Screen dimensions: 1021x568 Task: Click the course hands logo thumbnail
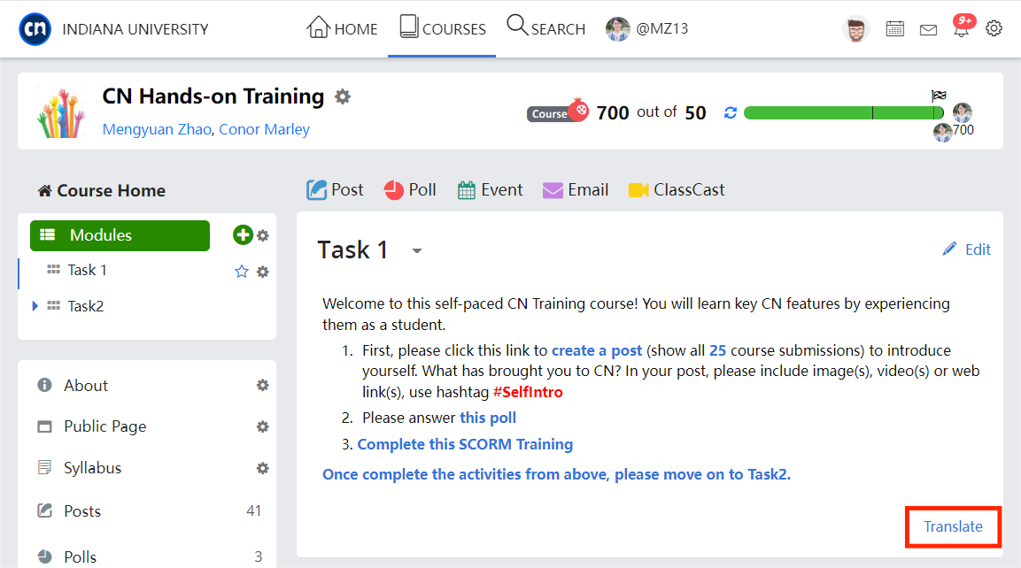pos(61,112)
